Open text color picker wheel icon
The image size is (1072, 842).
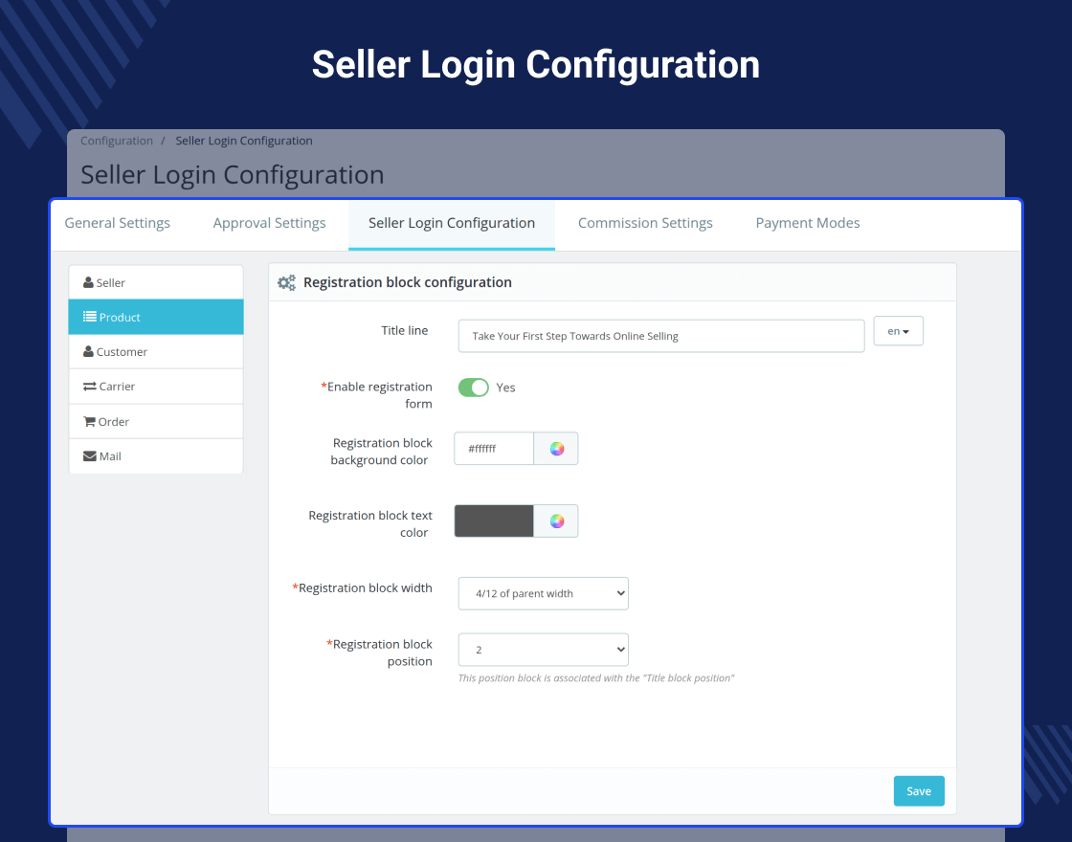tap(556, 521)
